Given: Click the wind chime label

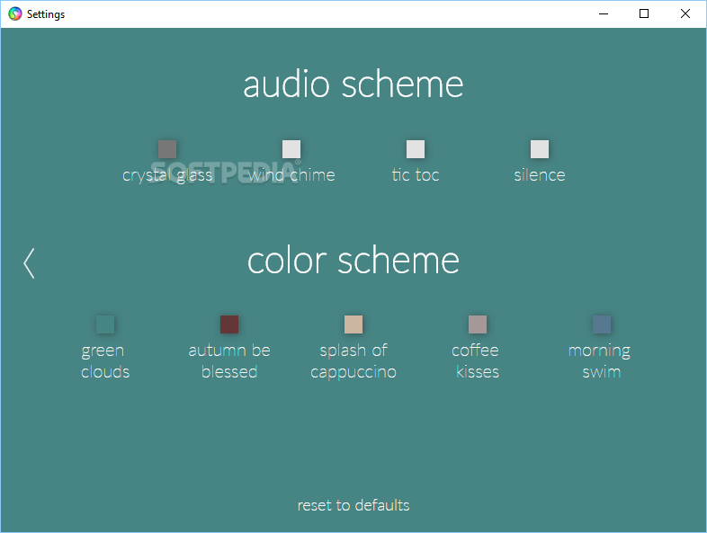Looking at the screenshot, I should coord(291,174).
